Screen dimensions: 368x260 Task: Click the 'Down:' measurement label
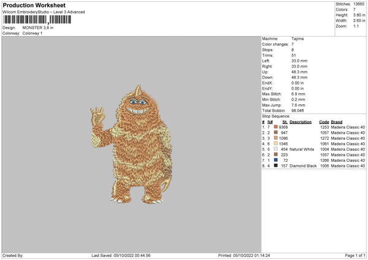(x=268, y=77)
